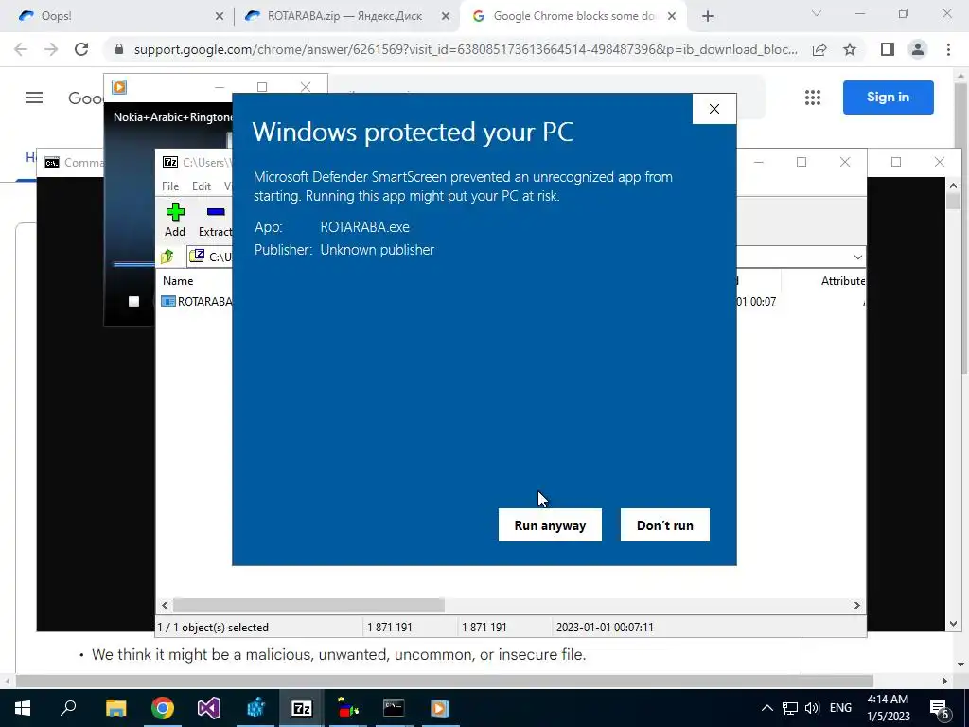Open the Google Help hamburger menu
The width and height of the screenshot is (969, 727).
[x=34, y=98]
